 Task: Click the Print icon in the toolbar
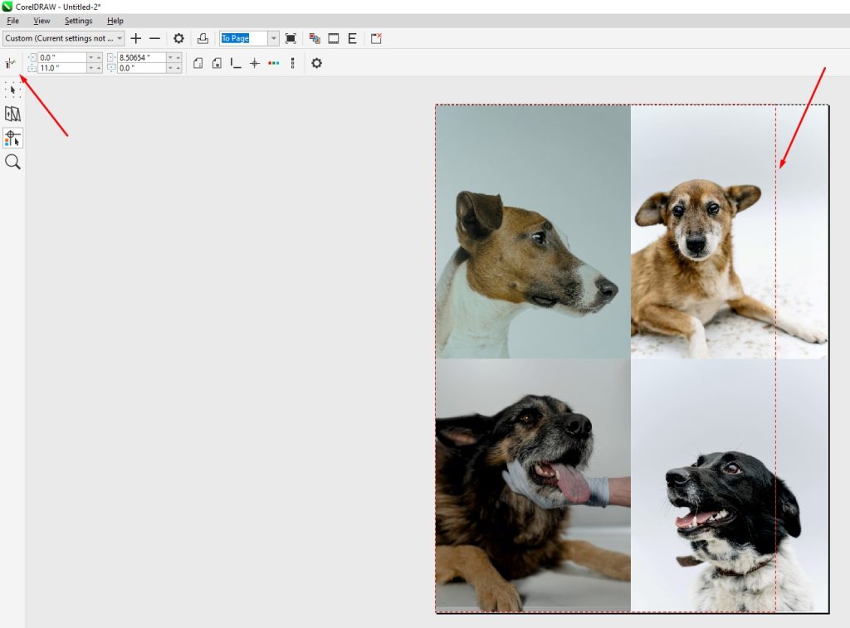click(x=203, y=38)
